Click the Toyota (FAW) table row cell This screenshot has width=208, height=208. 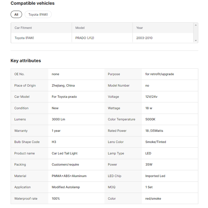click(24, 38)
